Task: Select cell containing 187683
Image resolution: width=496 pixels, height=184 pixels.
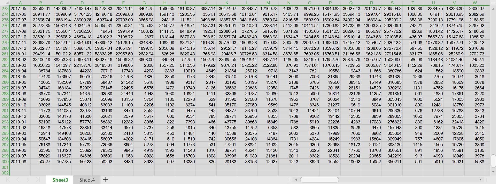Action: point(61,71)
